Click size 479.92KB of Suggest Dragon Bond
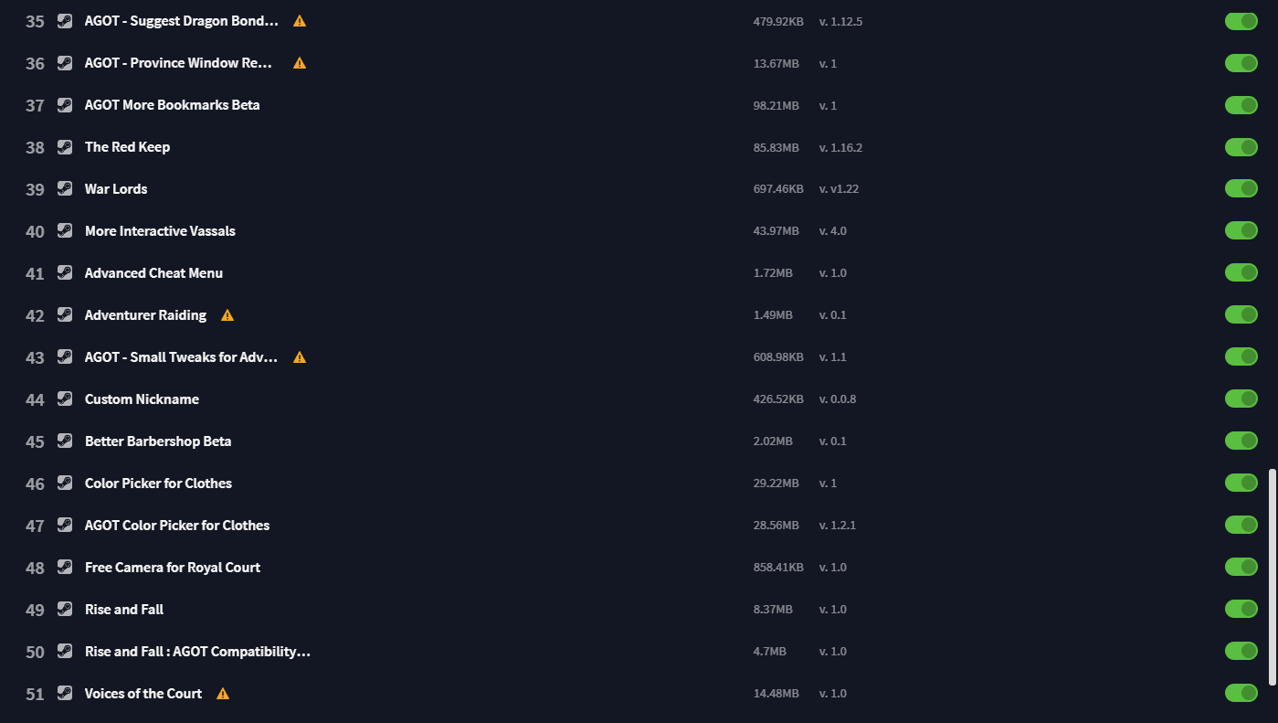Viewport: 1278px width, 723px height. [778, 21]
